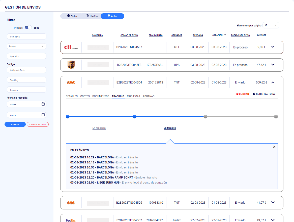The width and height of the screenshot is (294, 222).
Task: Click the BARCELONA RAMP BCNRT tracking entry
Action: coord(114,177)
